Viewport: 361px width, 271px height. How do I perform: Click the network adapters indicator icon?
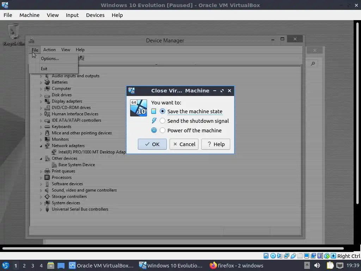click(x=286, y=256)
